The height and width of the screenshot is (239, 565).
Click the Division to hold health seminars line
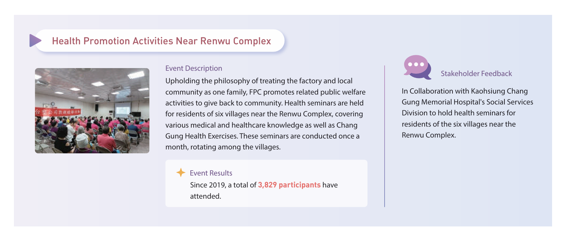coord(458,113)
